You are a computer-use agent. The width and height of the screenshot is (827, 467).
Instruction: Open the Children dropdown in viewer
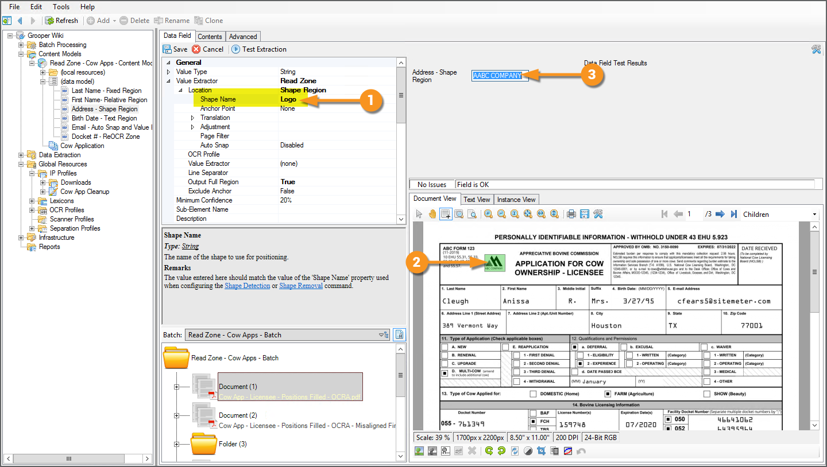point(814,215)
